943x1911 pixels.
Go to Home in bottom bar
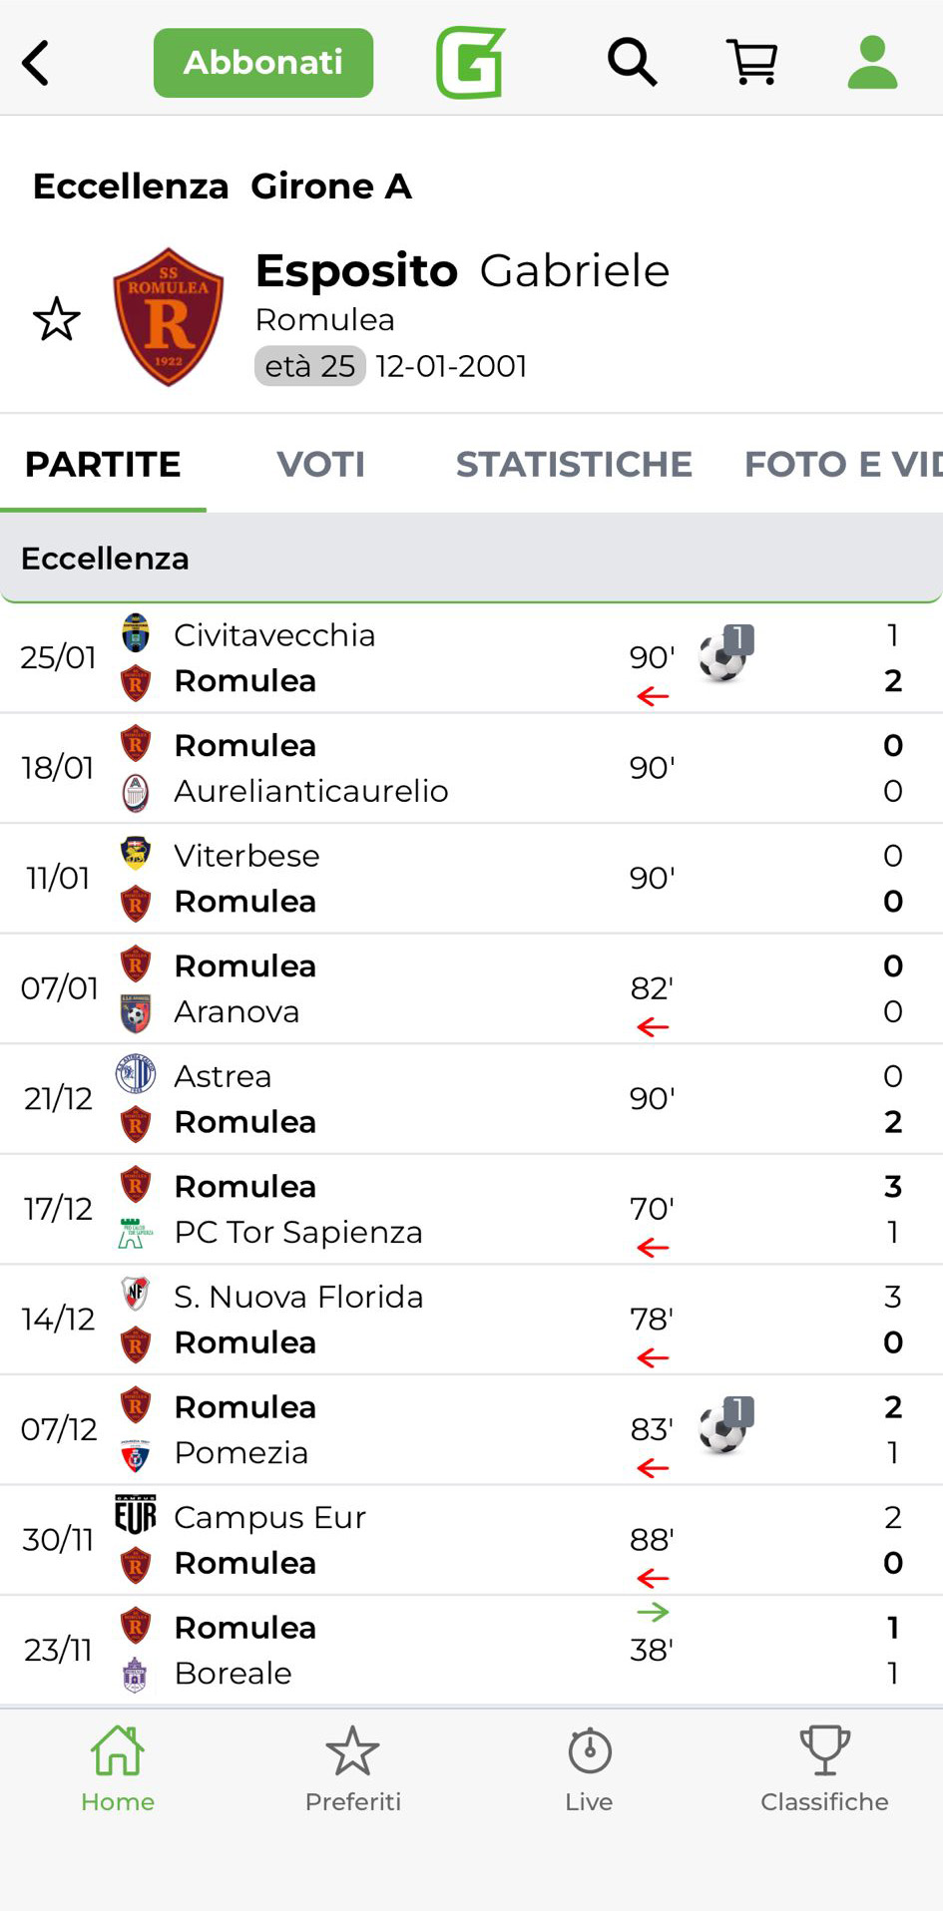click(x=118, y=1769)
